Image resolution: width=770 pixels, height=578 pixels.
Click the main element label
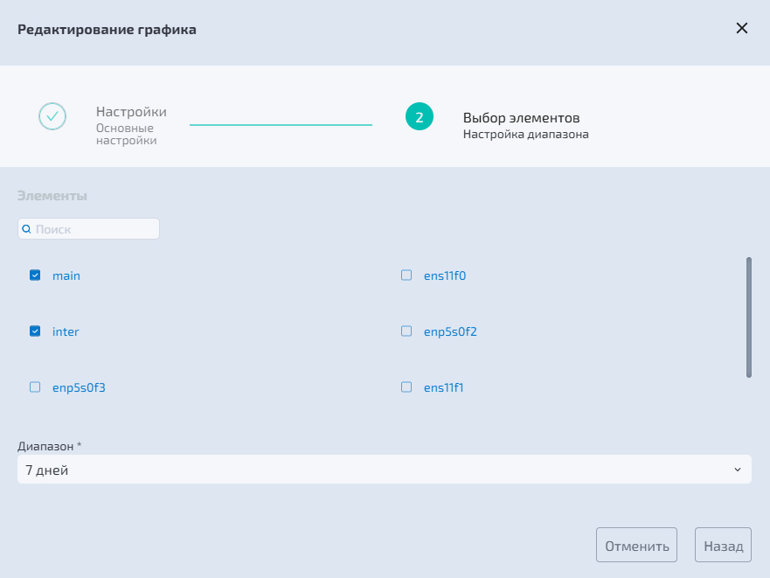(x=66, y=275)
